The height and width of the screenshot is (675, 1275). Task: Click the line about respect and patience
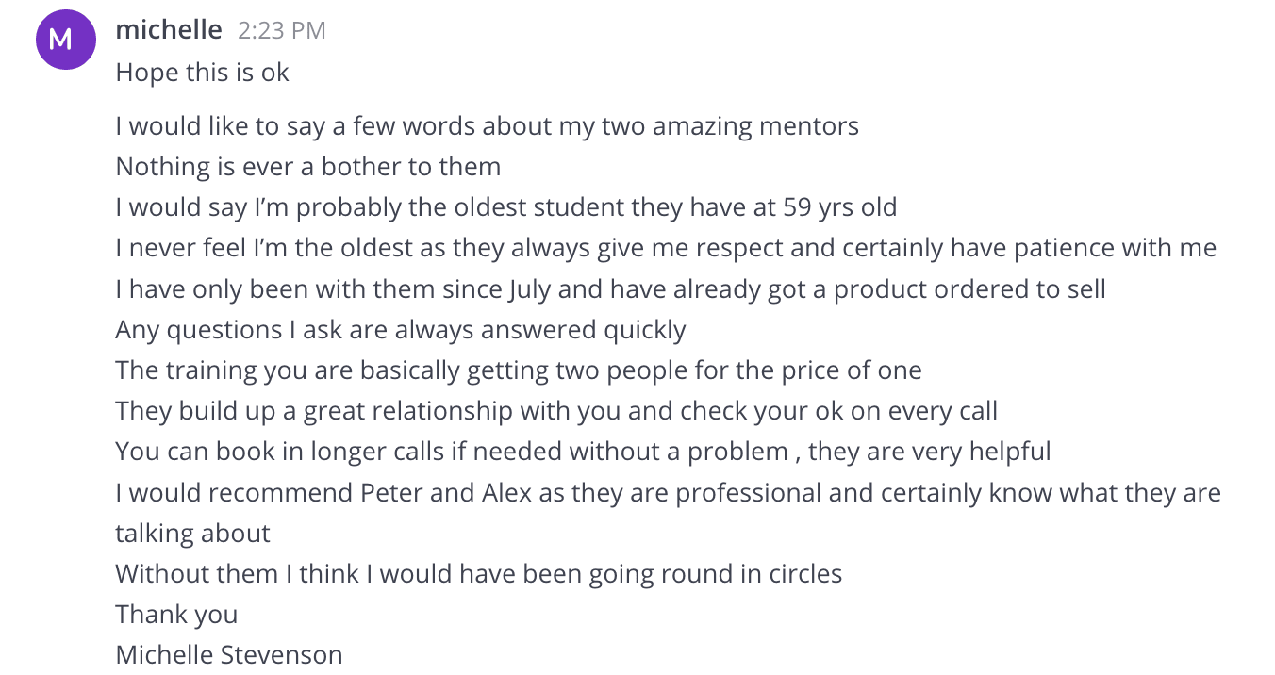tap(666, 248)
